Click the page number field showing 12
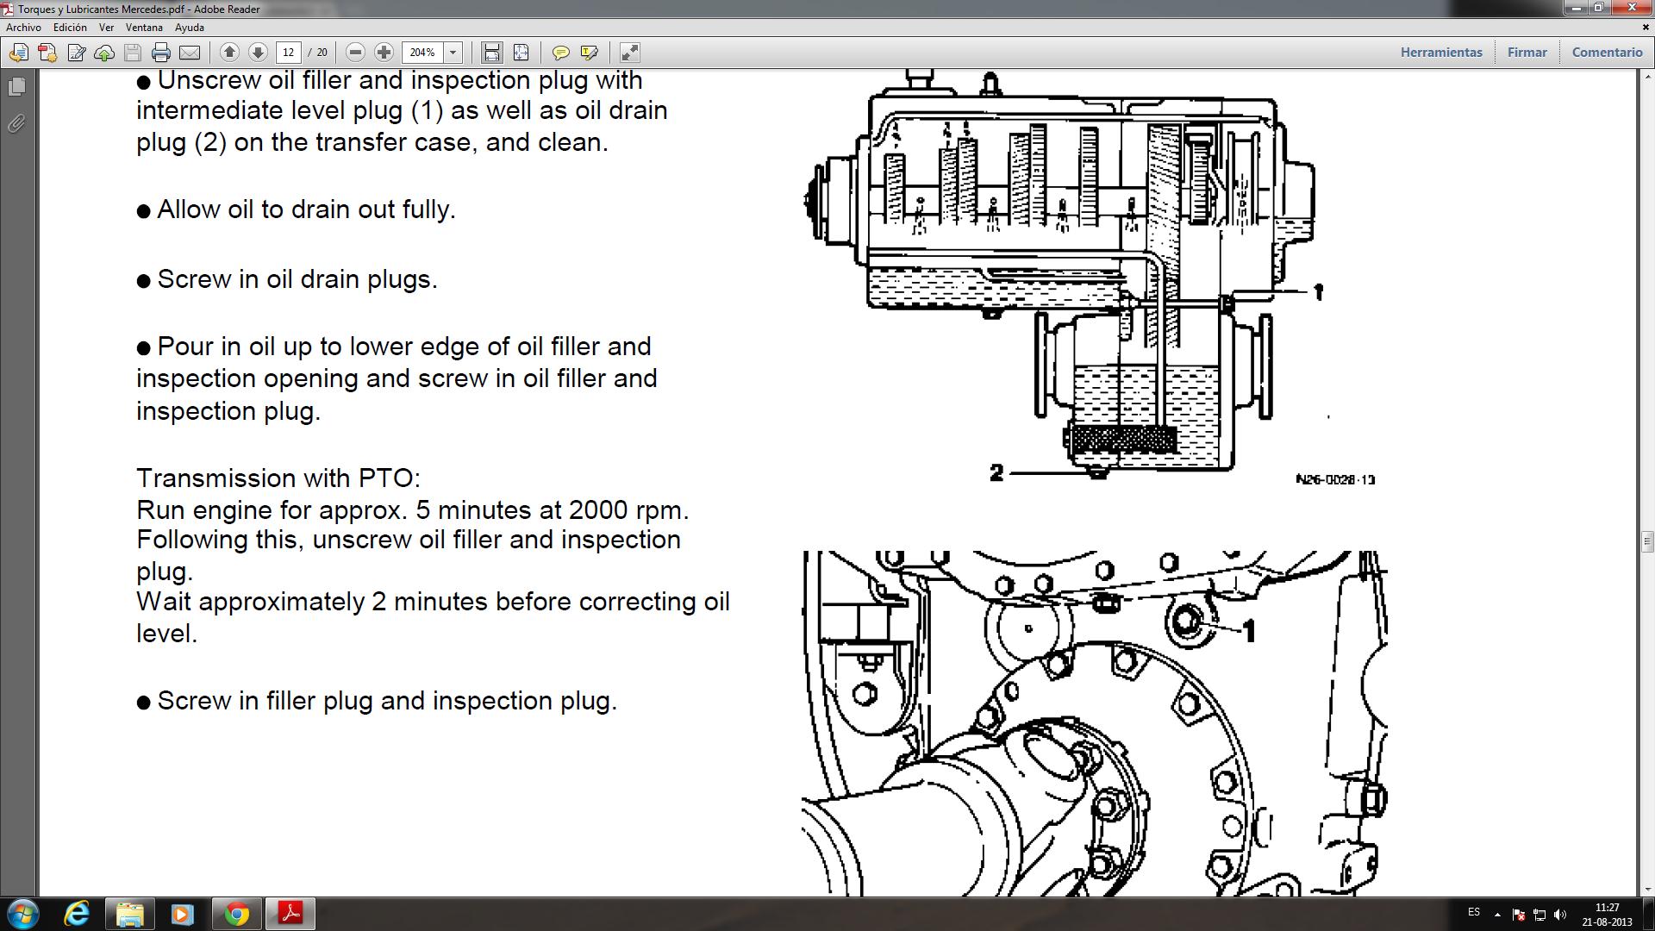The image size is (1655, 931). [x=289, y=53]
